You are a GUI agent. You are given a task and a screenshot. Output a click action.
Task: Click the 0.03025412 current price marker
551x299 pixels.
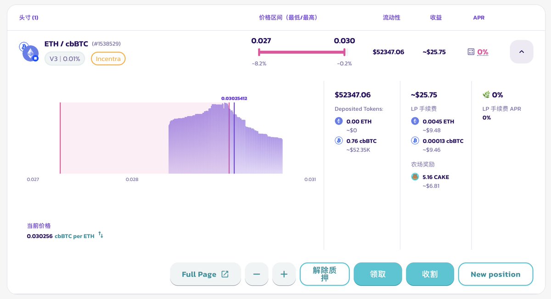click(x=234, y=98)
